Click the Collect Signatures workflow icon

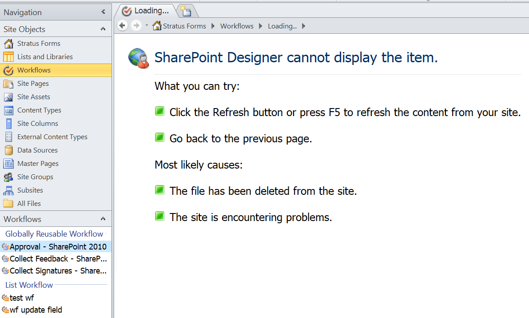(5, 271)
